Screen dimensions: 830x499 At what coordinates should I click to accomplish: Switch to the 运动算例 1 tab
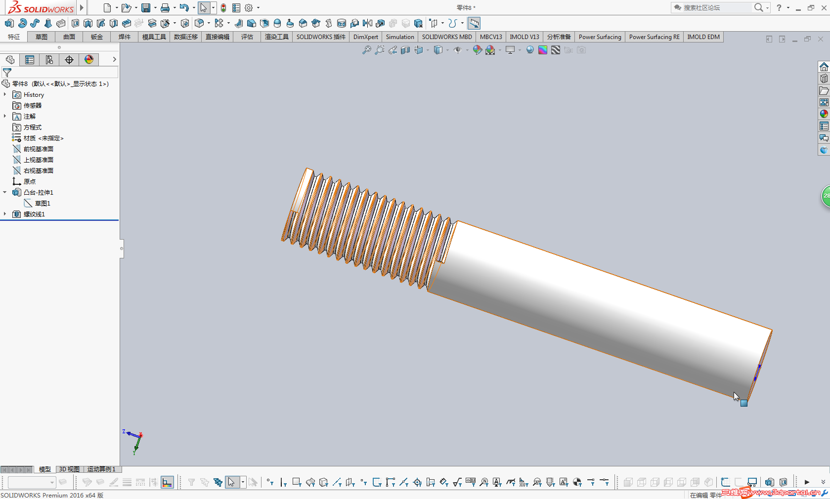(101, 469)
